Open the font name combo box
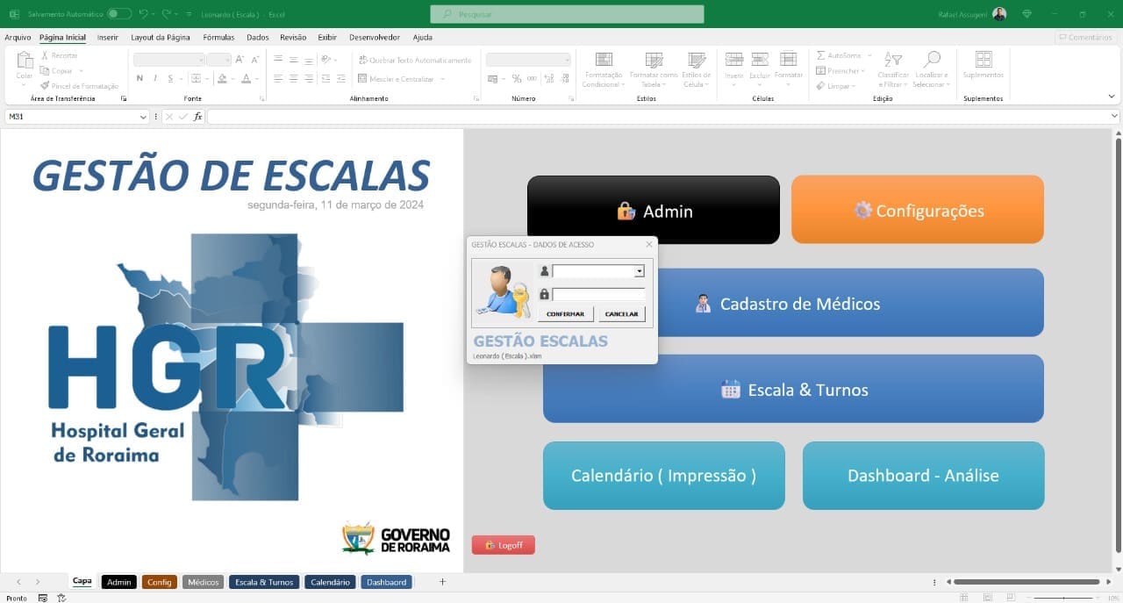Screen dimensions: 1123x603 [x=168, y=60]
